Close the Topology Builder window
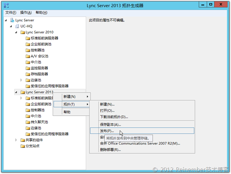231x174 pixels. point(221,4)
